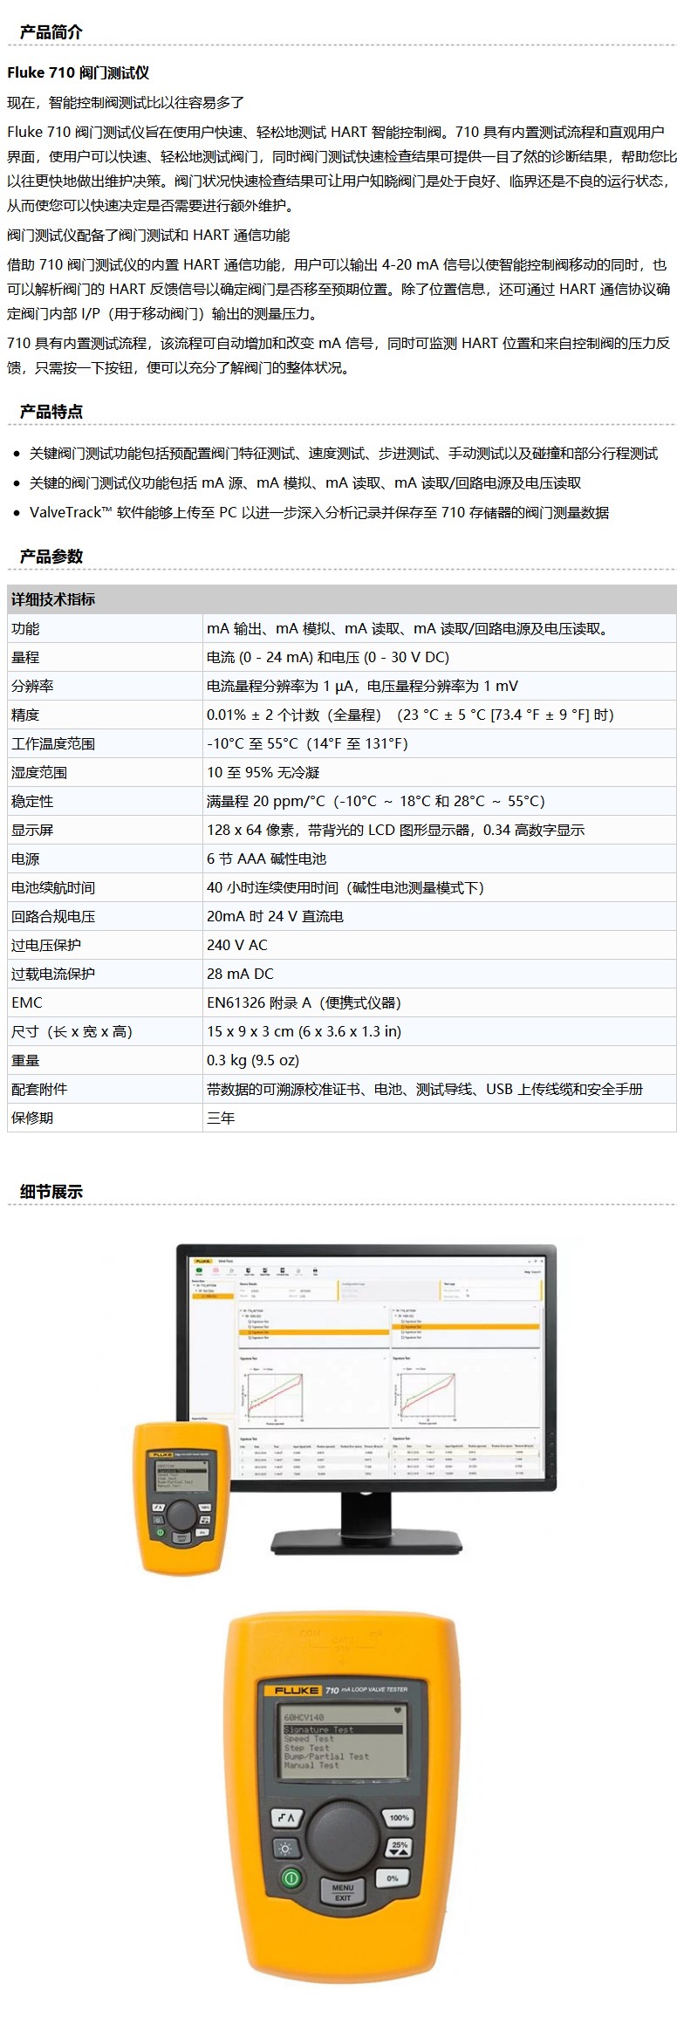Viewport: 677px width, 2018px height.
Task: Click the value 15 x 9 x 3 cm
Action: [304, 1031]
